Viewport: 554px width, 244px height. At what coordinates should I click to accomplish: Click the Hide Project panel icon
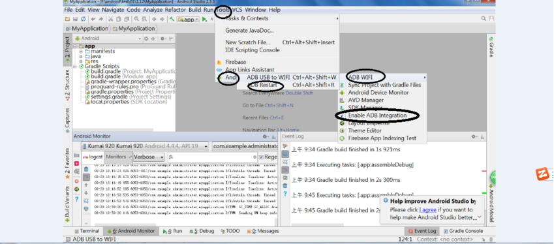pyautogui.click(x=171, y=38)
